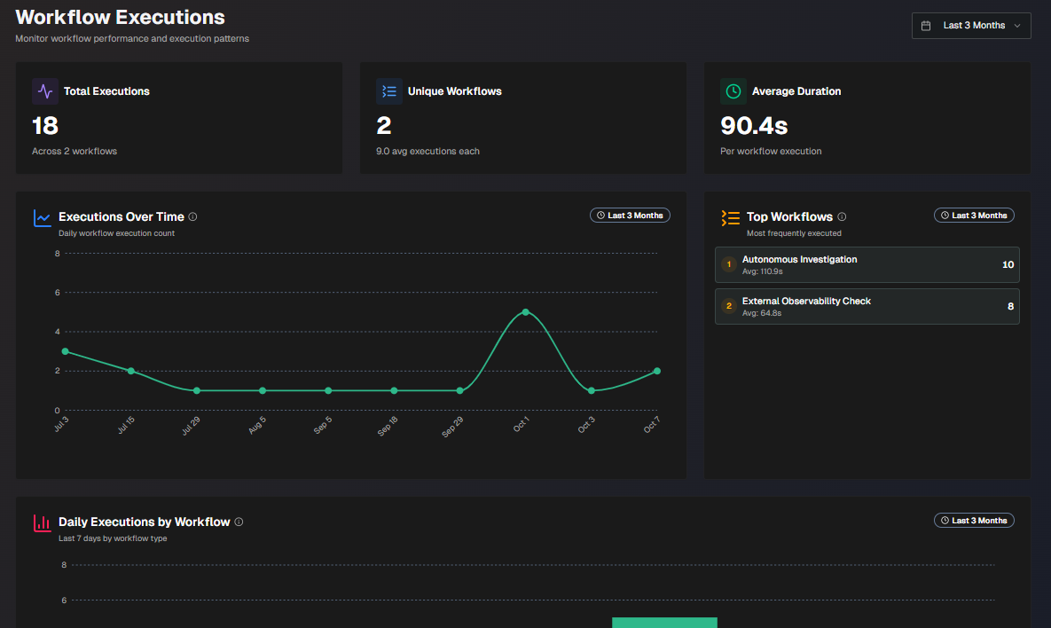Viewport: 1051px width, 628px height.
Task: Click info icon beside Executions Over Time
Action: (x=192, y=216)
